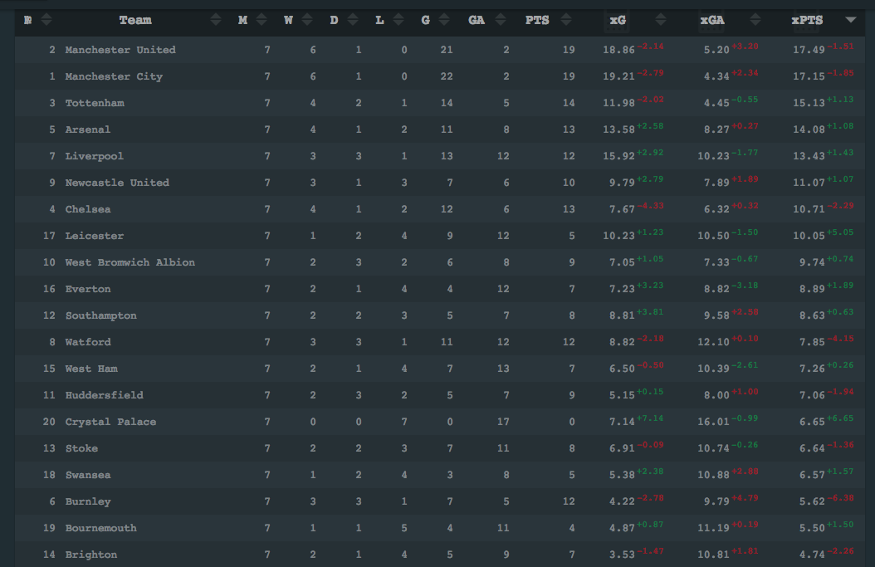This screenshot has height=567, width=875.
Task: Open Manchester City team link
Action: (114, 76)
